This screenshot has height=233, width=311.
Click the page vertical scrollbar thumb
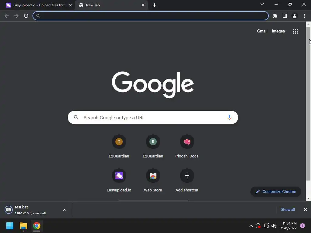308,103
